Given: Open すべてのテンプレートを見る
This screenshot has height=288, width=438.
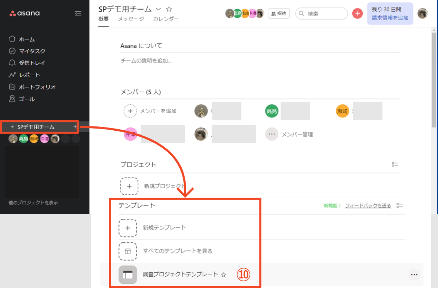Looking at the screenshot, I should point(178,251).
